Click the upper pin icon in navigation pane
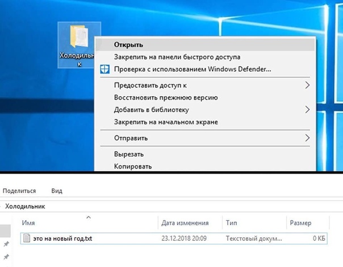Image resolution: width=343 pixels, height=267 pixels. (x=6, y=245)
